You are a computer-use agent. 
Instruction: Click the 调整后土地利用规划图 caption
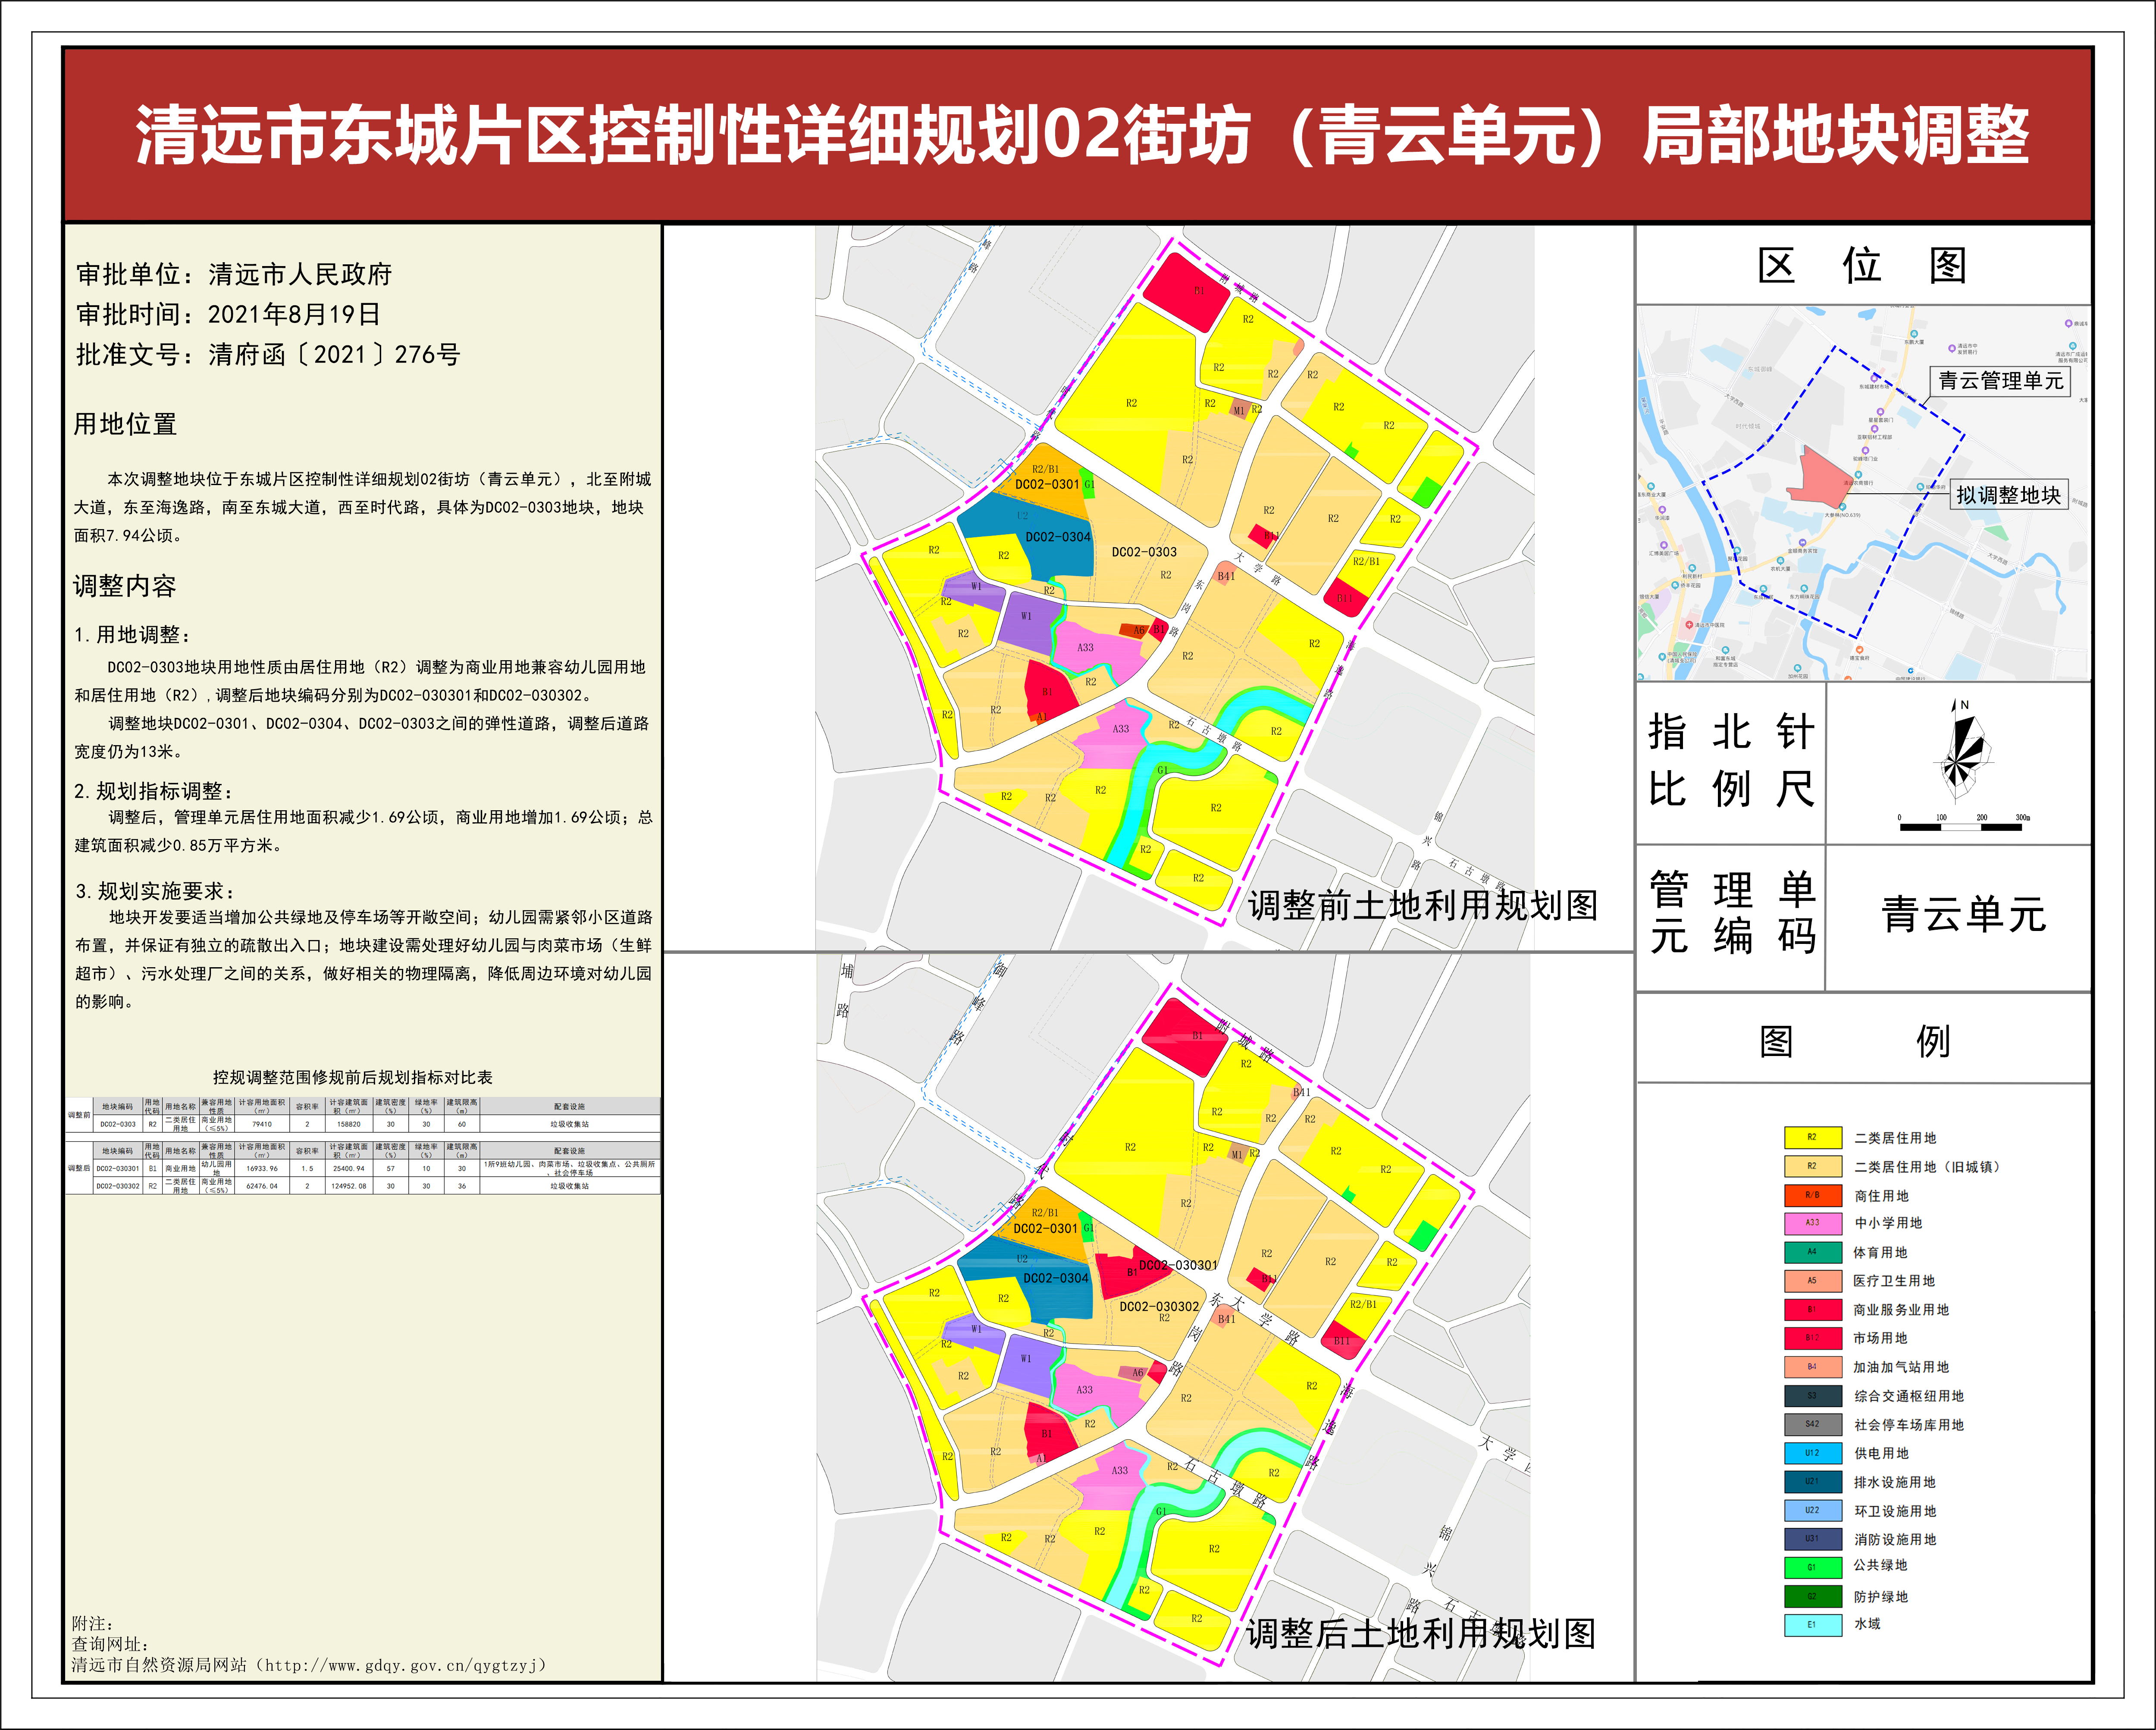(1420, 1634)
